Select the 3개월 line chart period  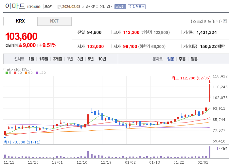(x=57, y=59)
